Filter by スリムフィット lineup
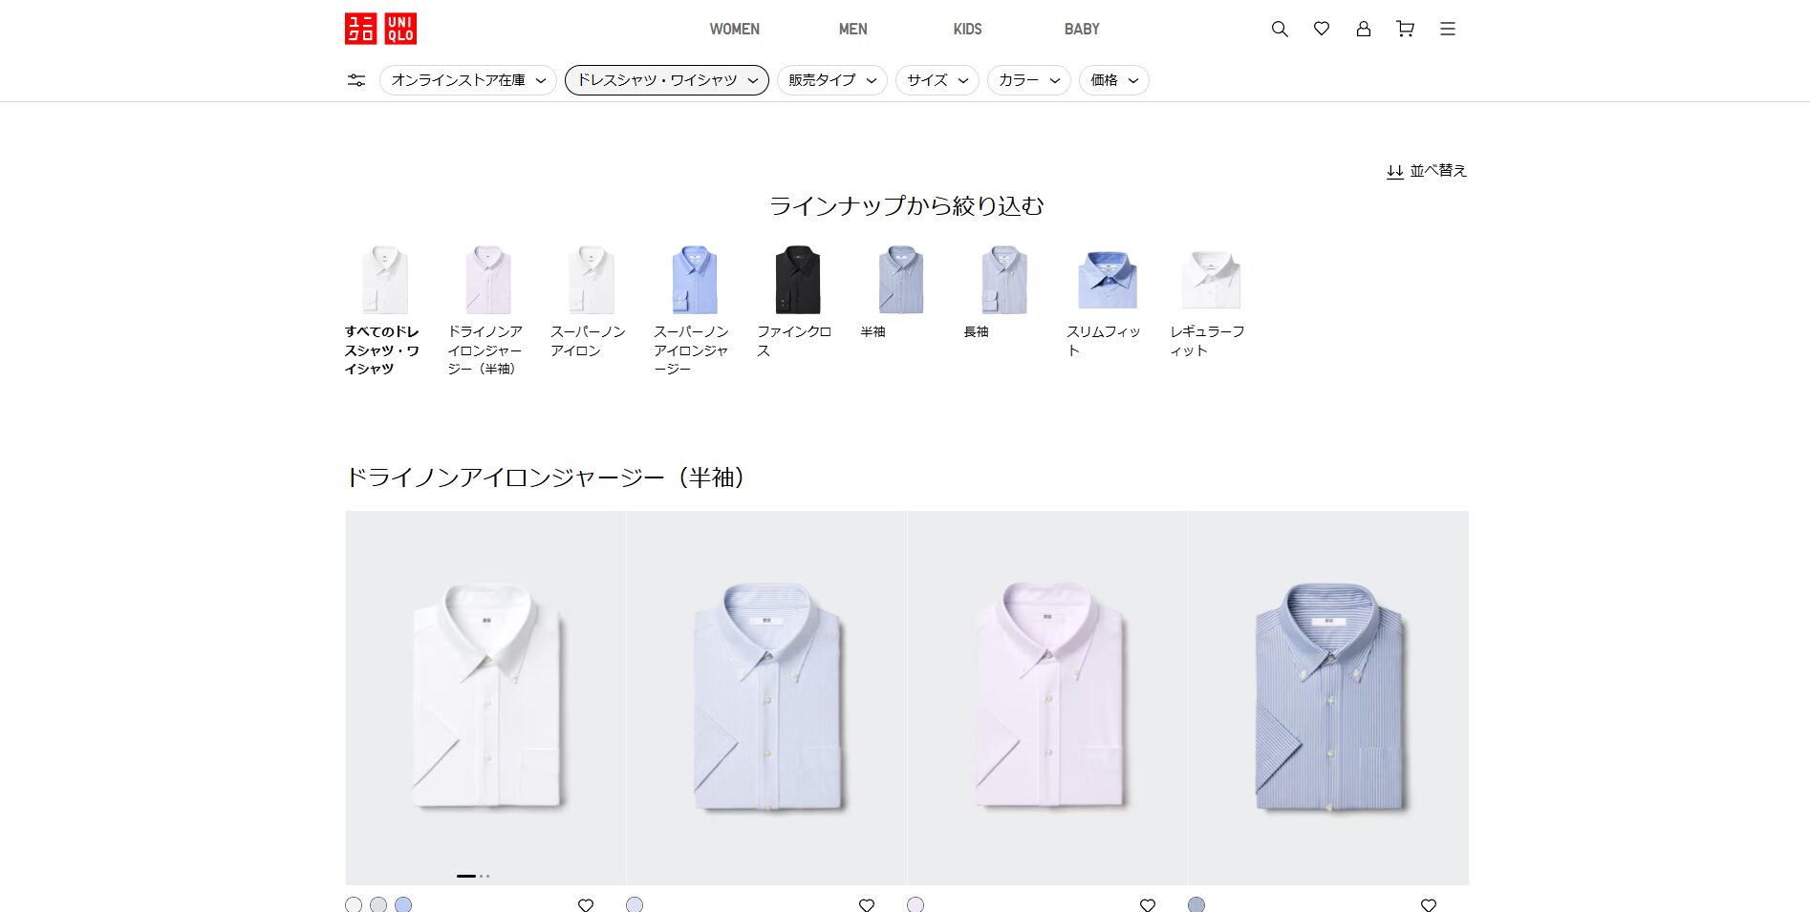Viewport: 1810px width, 912px height. click(x=1107, y=302)
